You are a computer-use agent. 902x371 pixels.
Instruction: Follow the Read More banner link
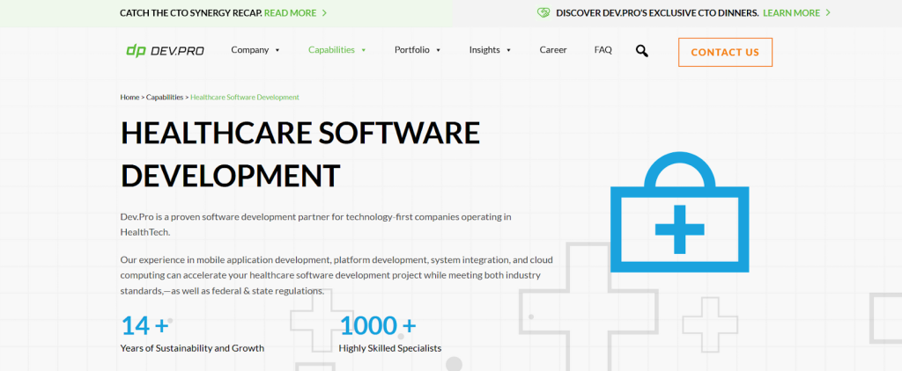click(291, 13)
